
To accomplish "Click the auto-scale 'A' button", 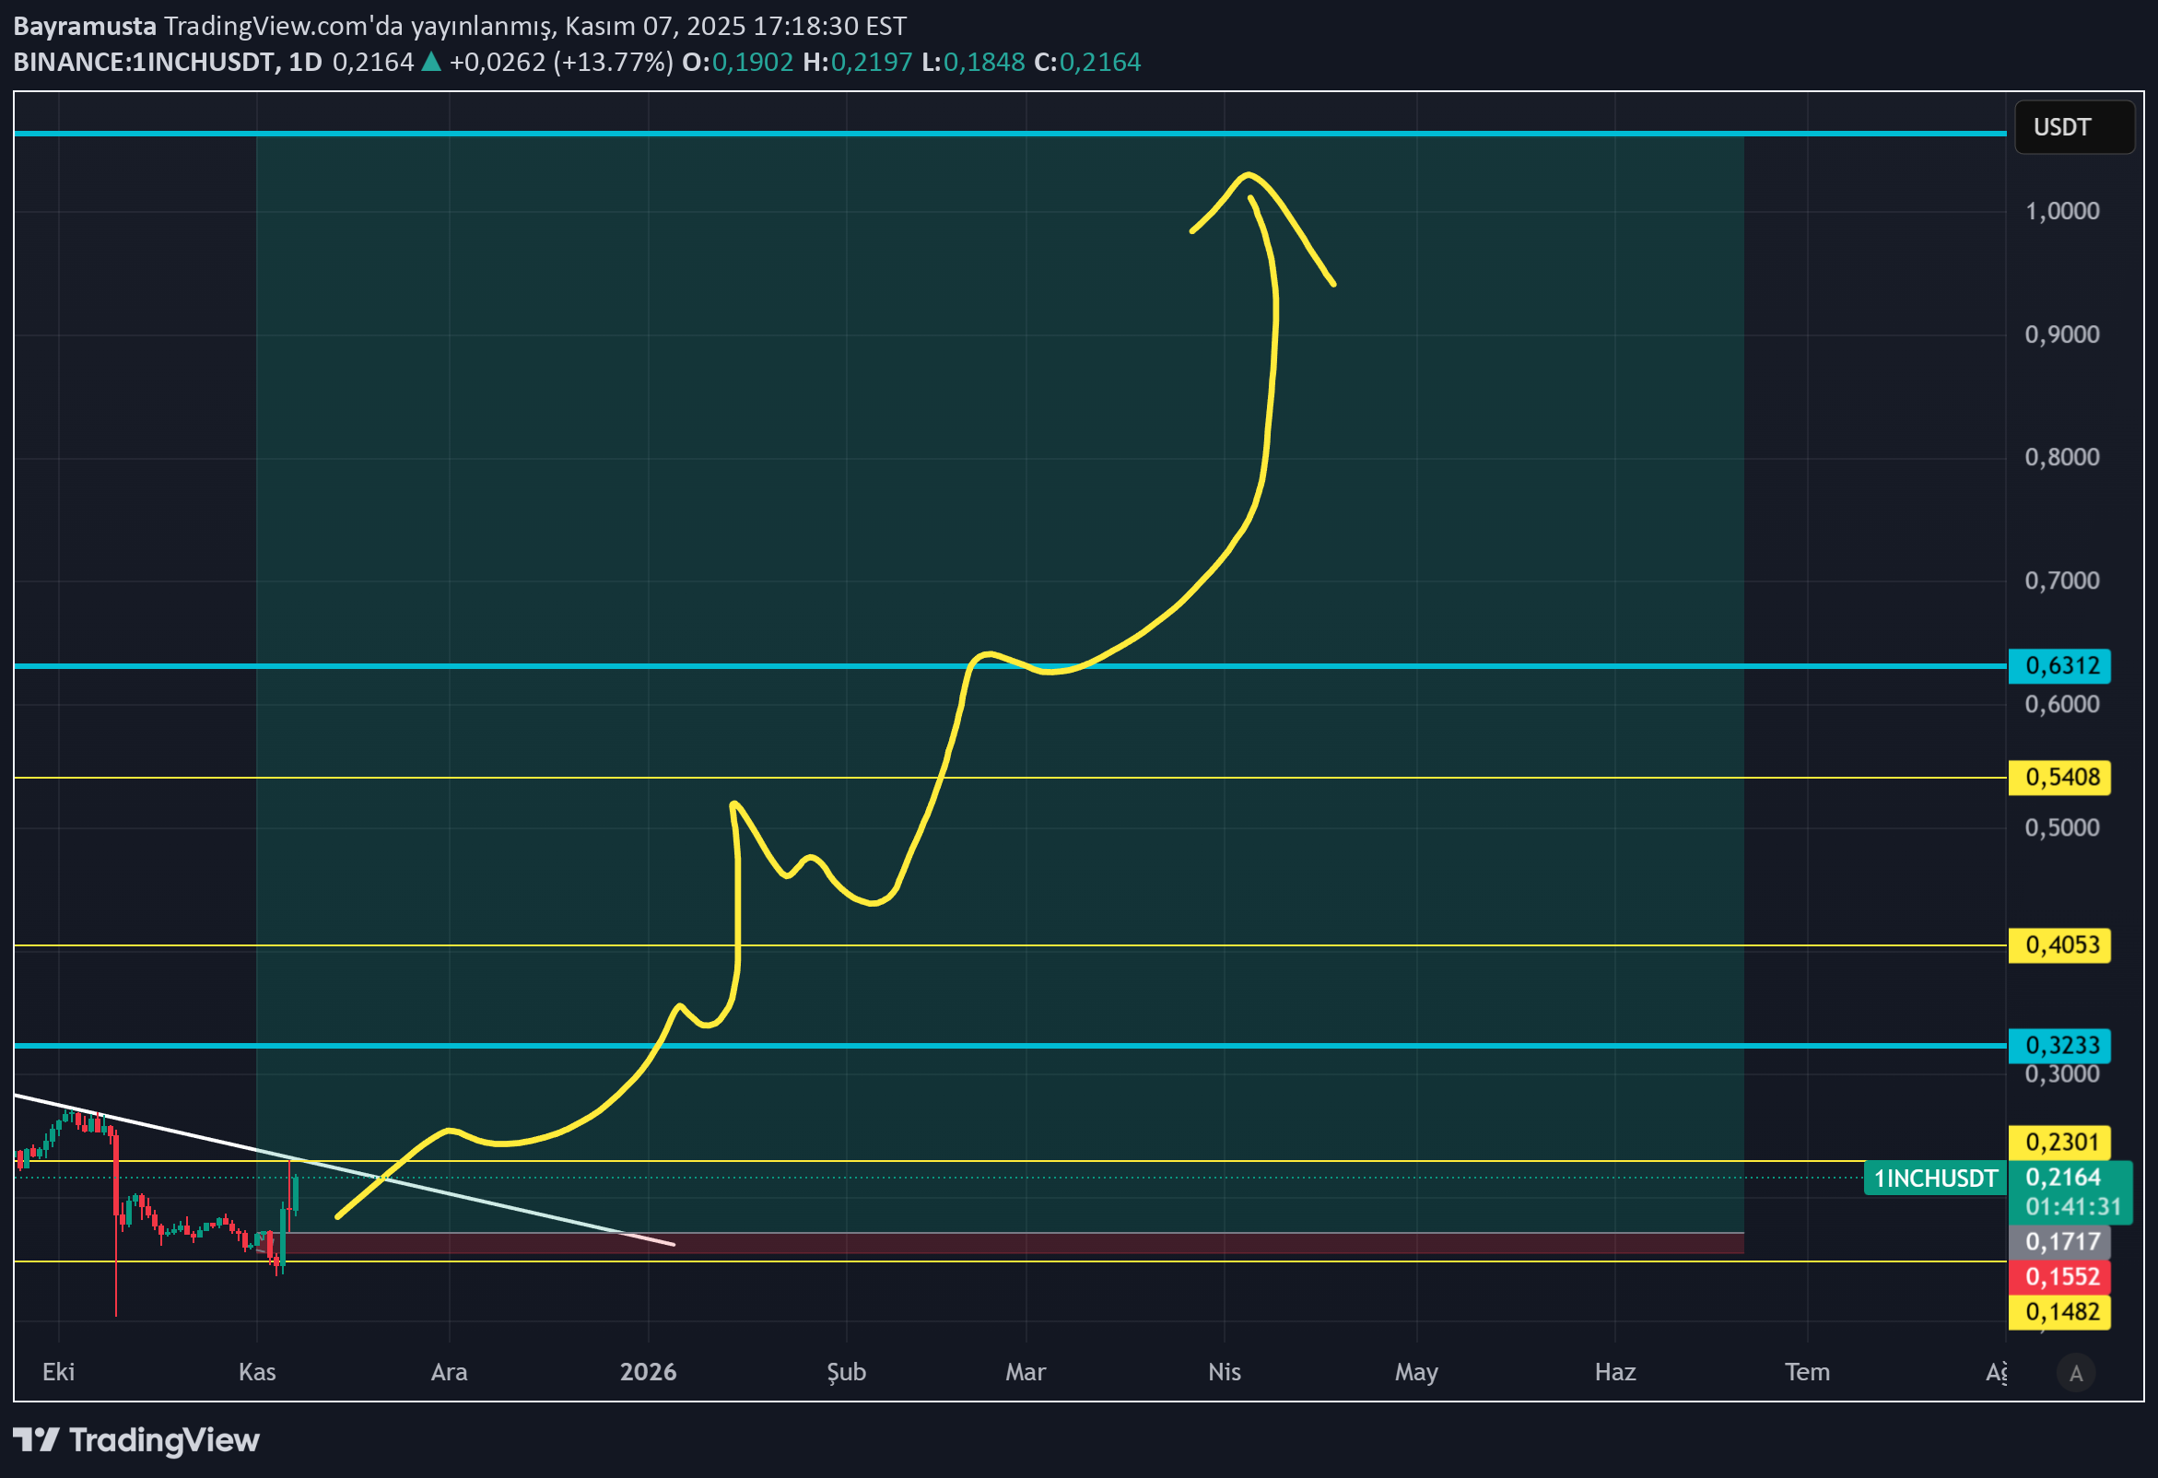I will click(2076, 1373).
